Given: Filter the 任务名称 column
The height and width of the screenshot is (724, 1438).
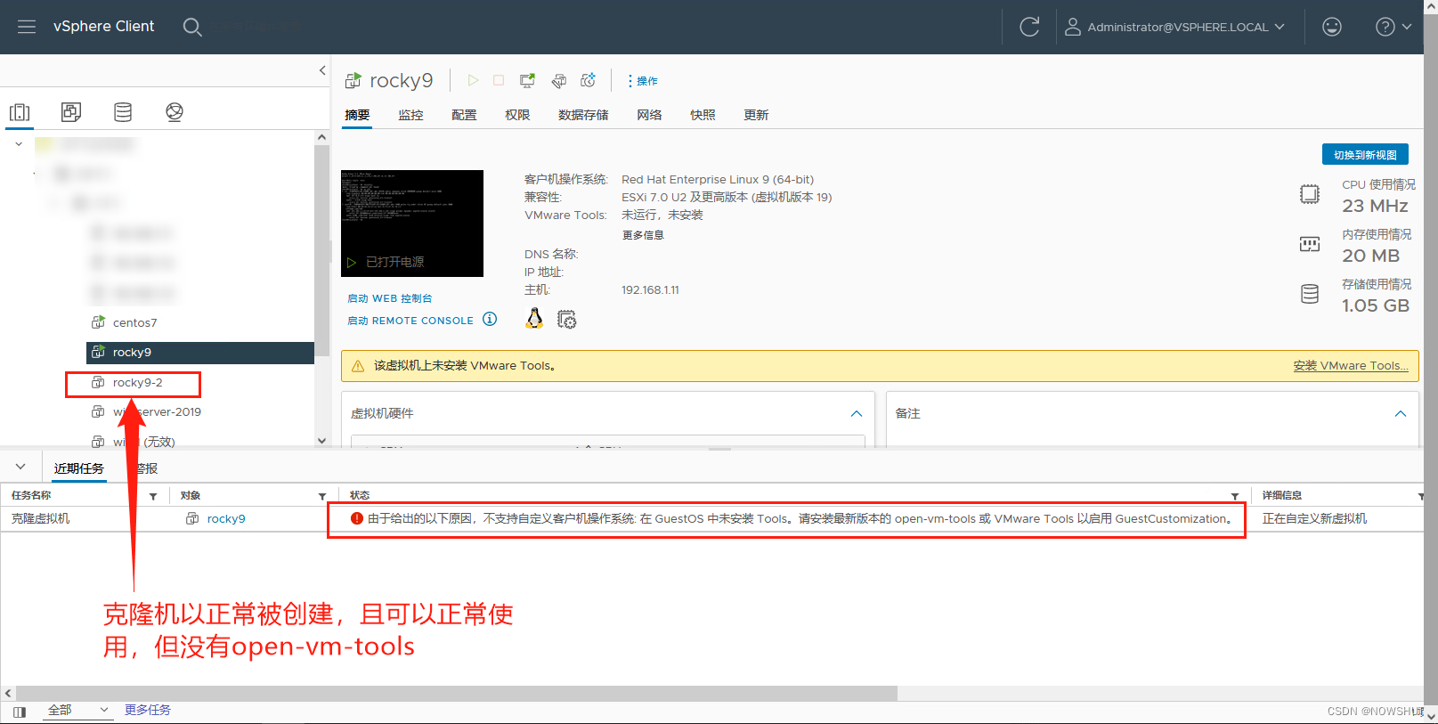Looking at the screenshot, I should coord(153,496).
